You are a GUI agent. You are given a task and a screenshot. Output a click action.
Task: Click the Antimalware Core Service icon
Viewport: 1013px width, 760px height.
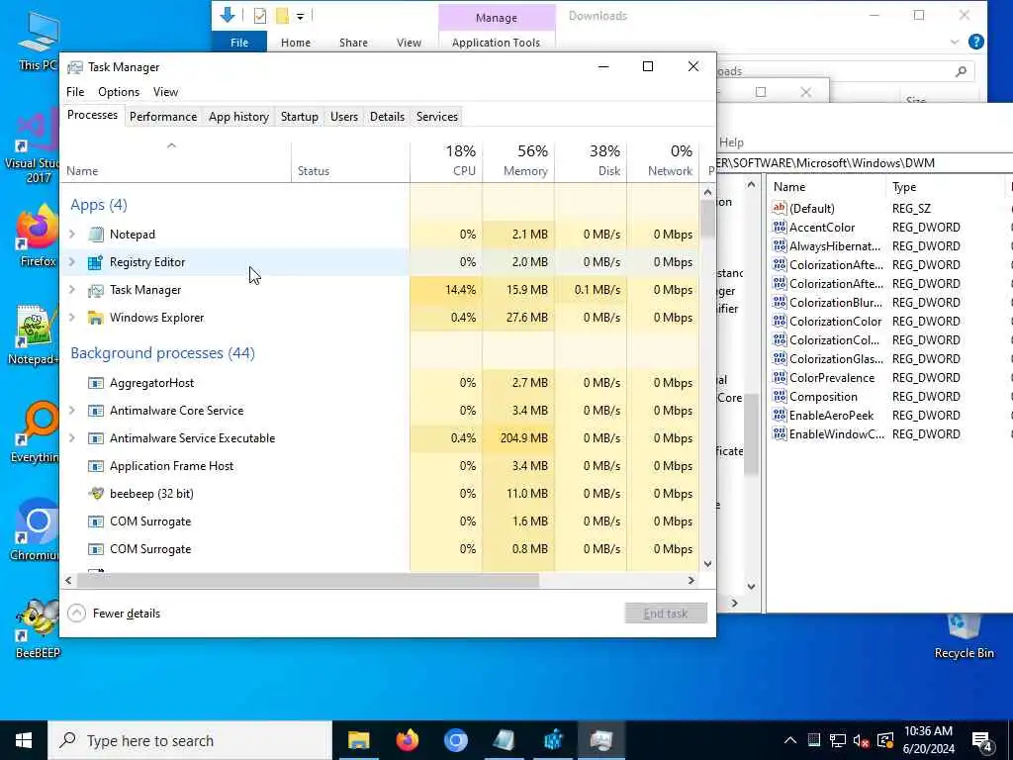point(96,411)
